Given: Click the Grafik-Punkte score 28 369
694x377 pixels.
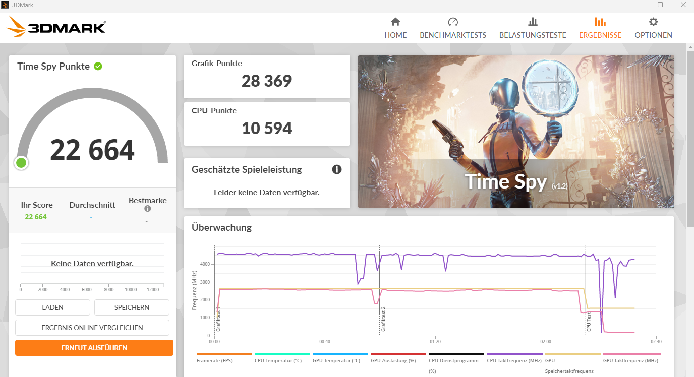Looking at the screenshot, I should tap(266, 81).
